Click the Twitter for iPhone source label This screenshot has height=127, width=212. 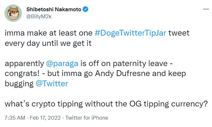(87, 118)
